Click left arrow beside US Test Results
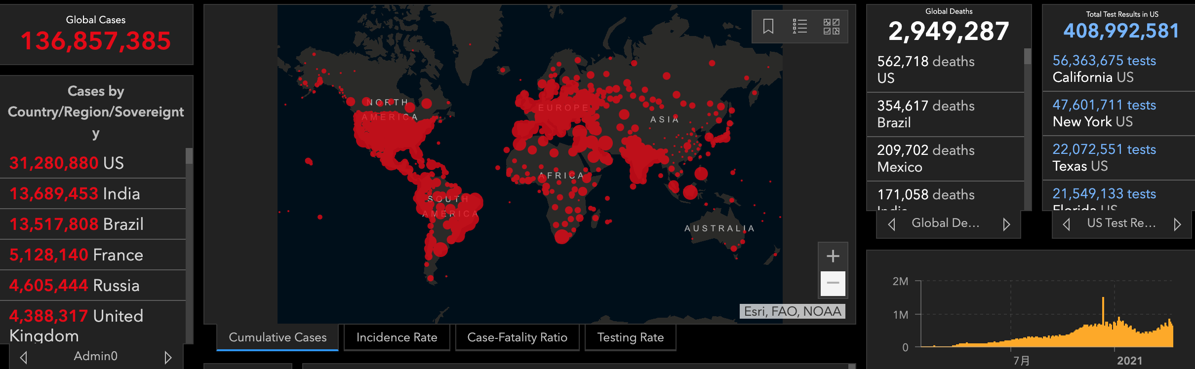The width and height of the screenshot is (1195, 369). 1067,224
